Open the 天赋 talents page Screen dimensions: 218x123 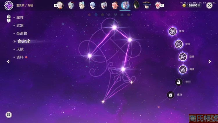[20, 49]
